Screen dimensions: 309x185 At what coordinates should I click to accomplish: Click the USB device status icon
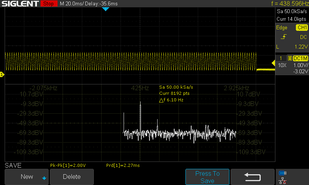[x=283, y=173]
